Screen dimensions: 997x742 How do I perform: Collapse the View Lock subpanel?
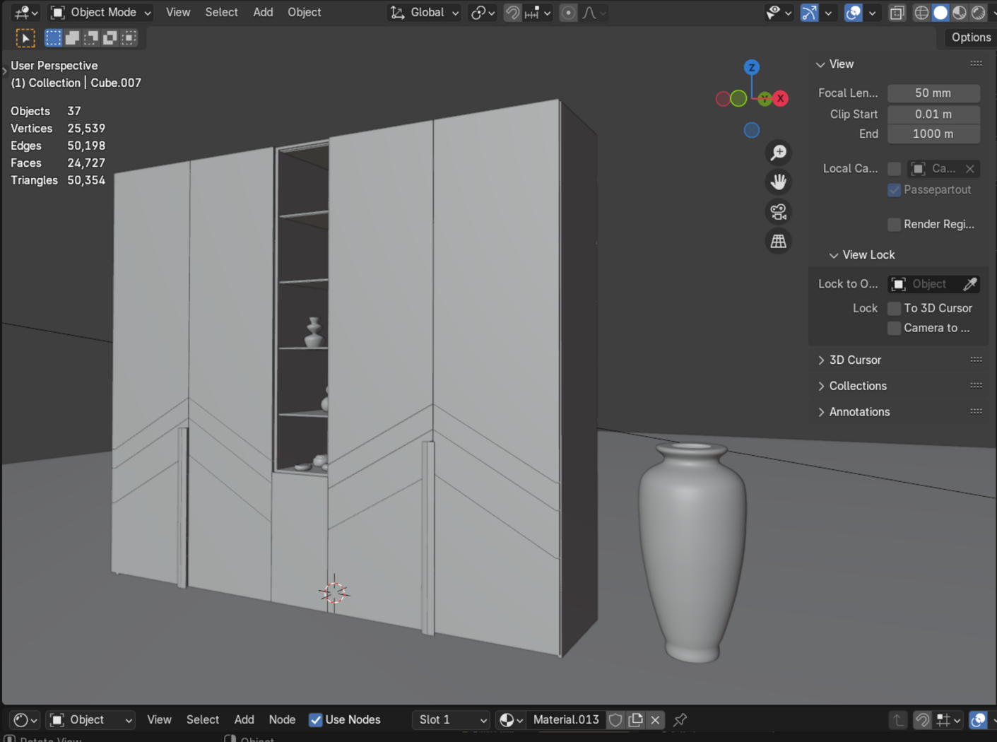pyautogui.click(x=834, y=255)
